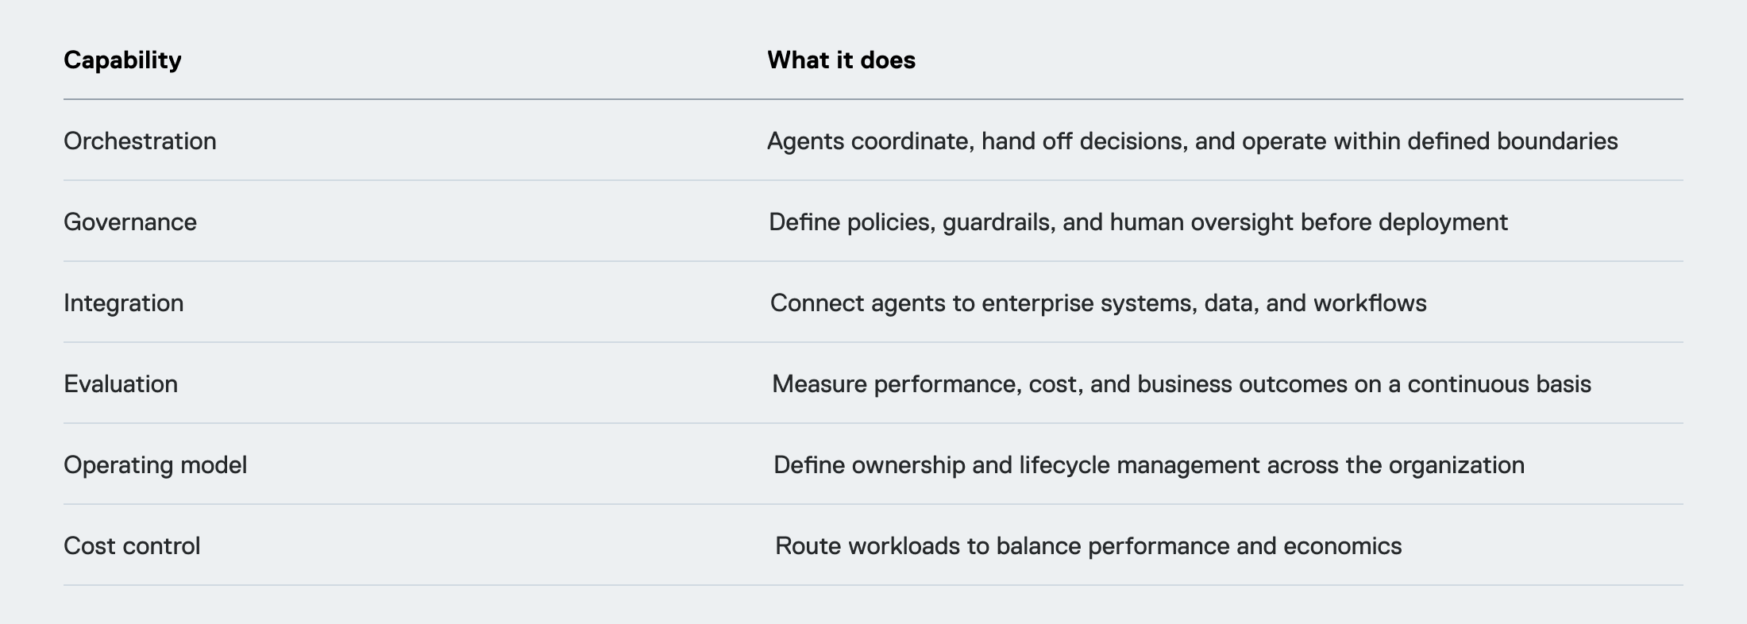
Task: Select the Orchestration capability cell
Action: click(140, 141)
